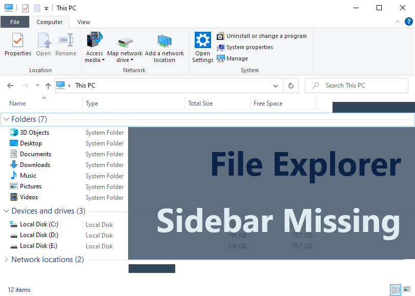Sort by the Name column header
The height and width of the screenshot is (296, 415).
pyautogui.click(x=17, y=103)
